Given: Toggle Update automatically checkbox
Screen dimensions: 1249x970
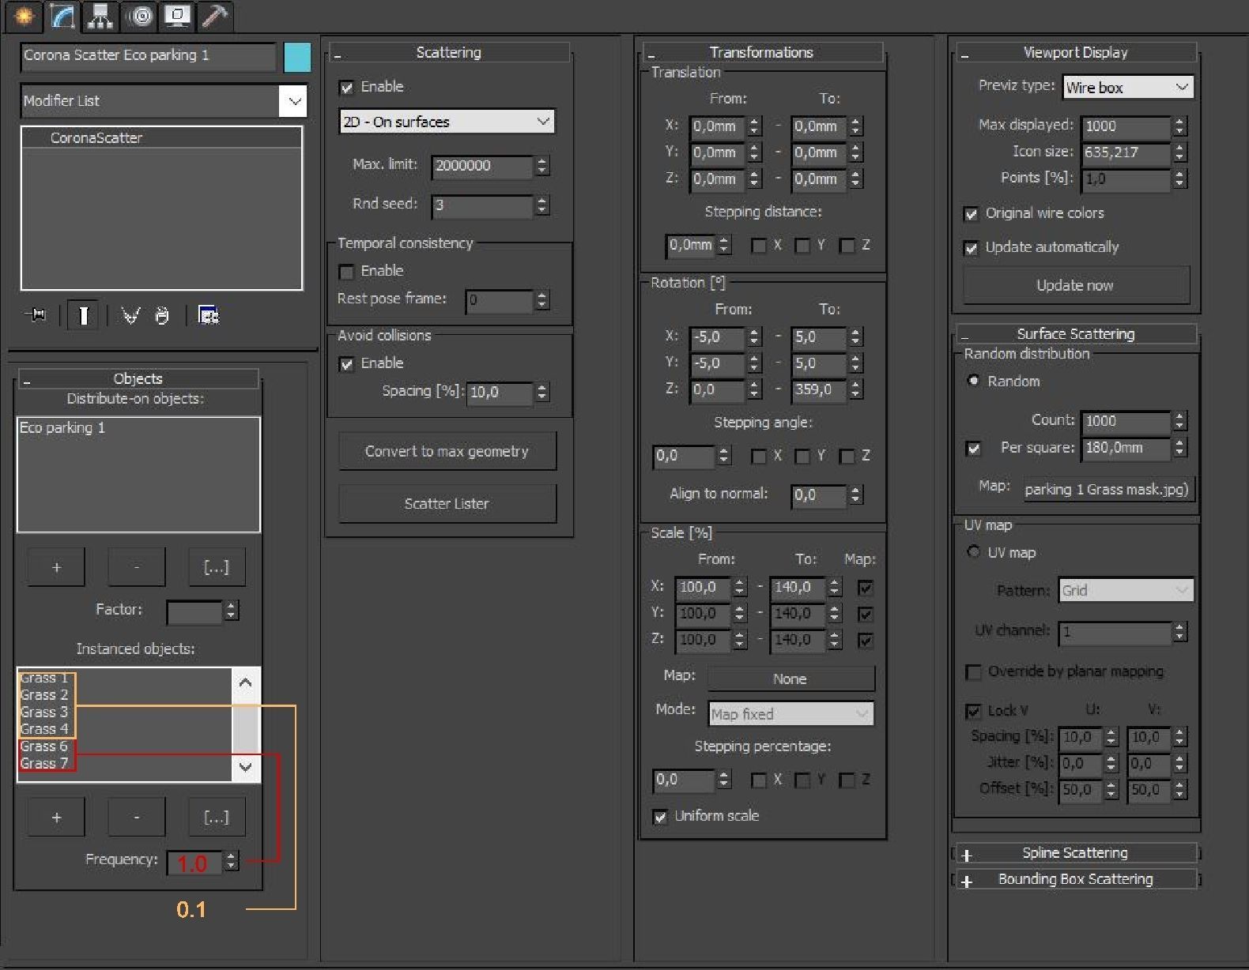Looking at the screenshot, I should (972, 248).
